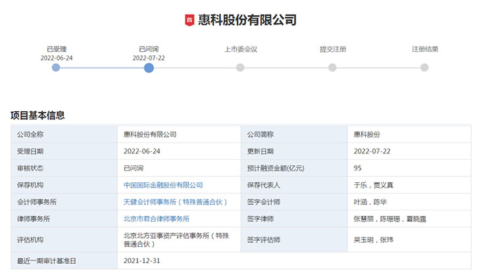Click the 惠科股份 short-name value cell

click(409, 134)
